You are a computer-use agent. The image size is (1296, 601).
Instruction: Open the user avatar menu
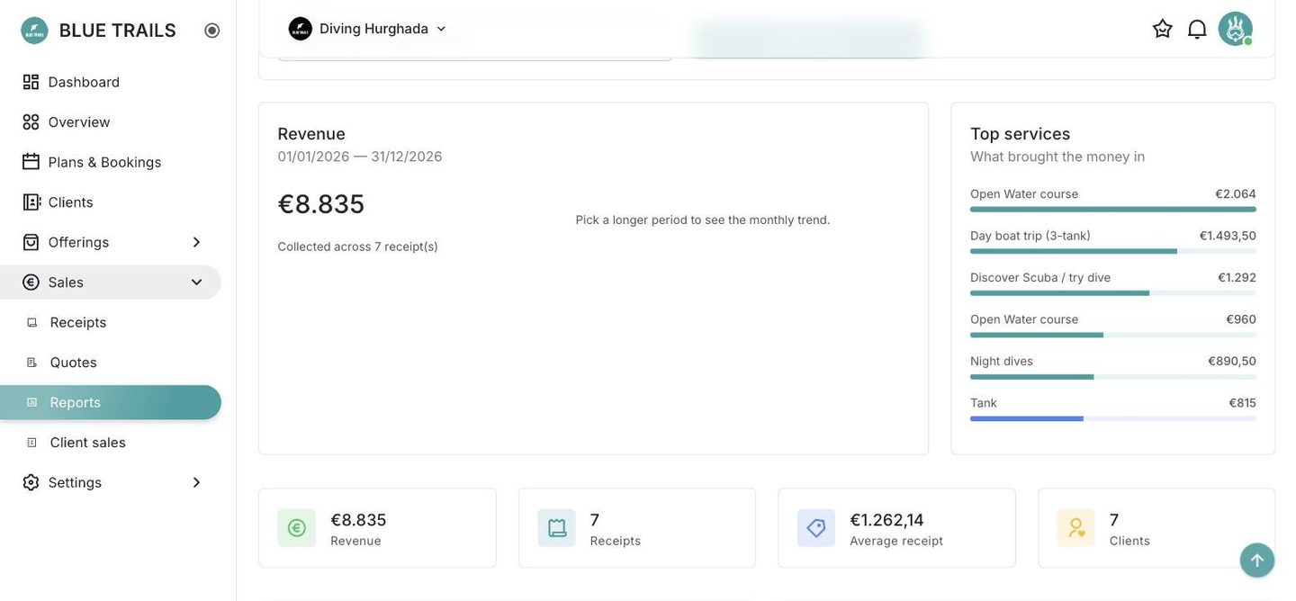tap(1236, 29)
